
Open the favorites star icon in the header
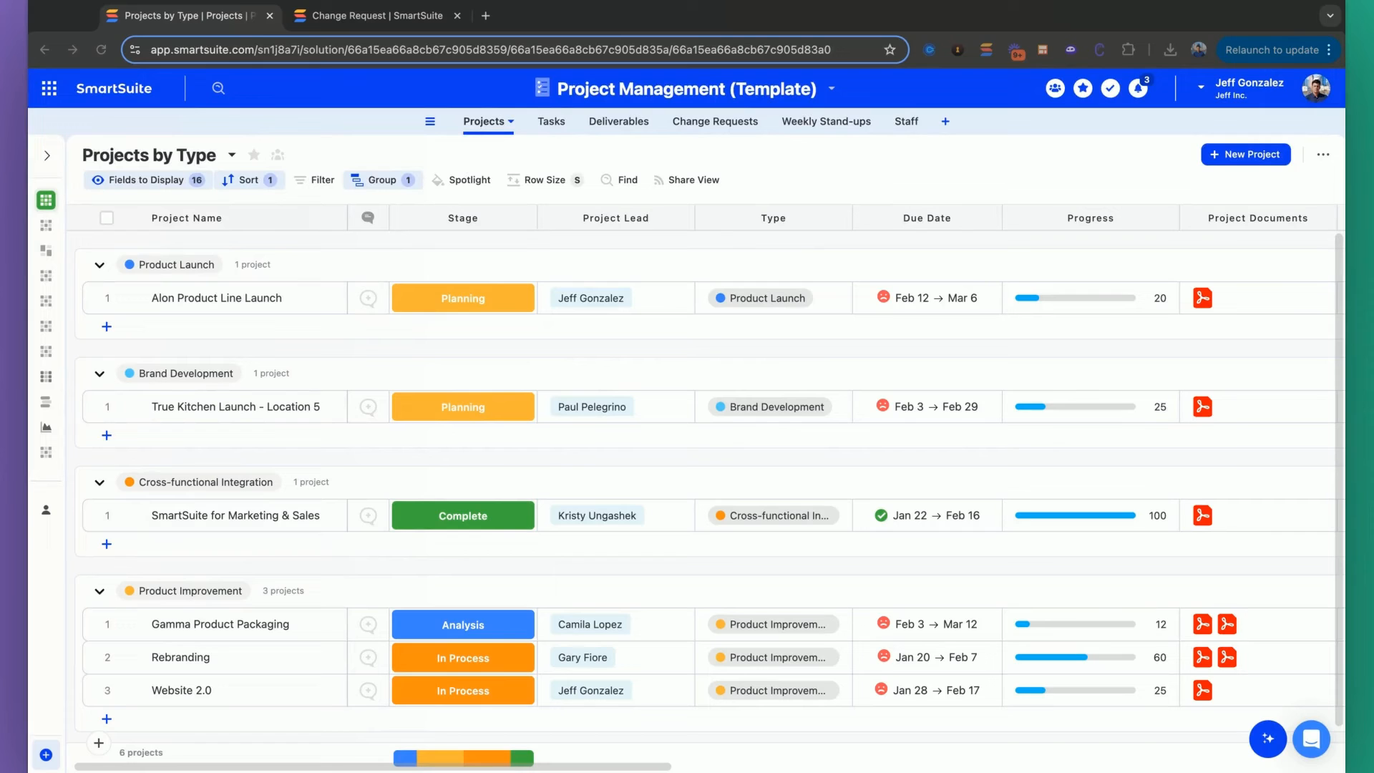(x=1083, y=88)
